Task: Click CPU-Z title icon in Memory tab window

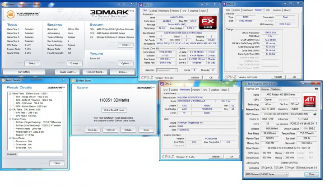Action: coord(224,4)
